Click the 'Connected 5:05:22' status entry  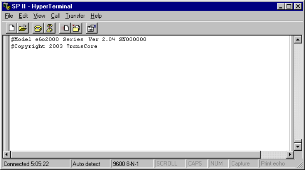(x=36, y=164)
